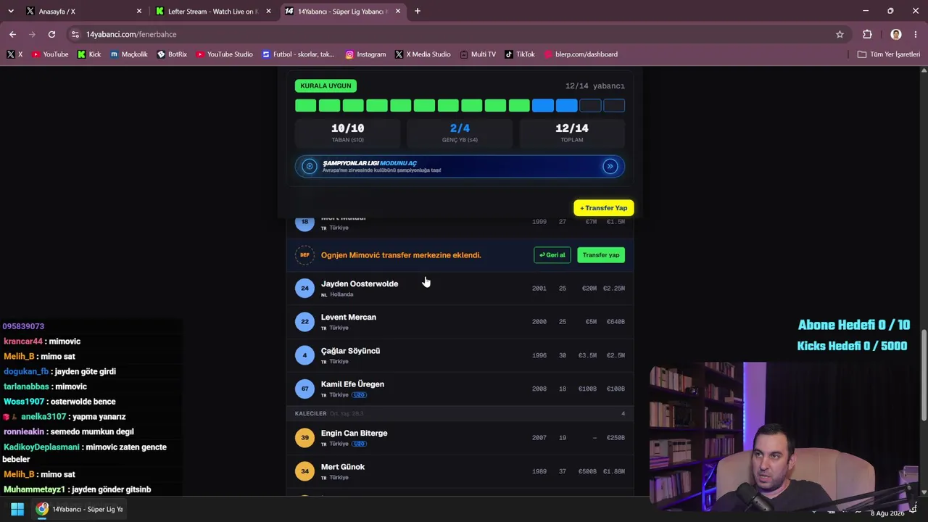The image size is (928, 522).
Task: Click 'Ognjen Mimović transfer merkezine eklendi.' notice
Action: [x=401, y=255]
